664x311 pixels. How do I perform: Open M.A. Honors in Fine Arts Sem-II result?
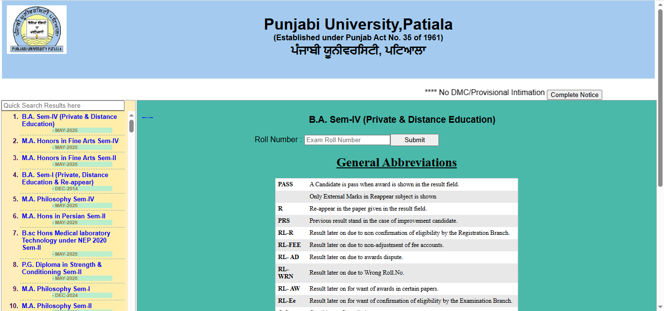click(x=69, y=158)
